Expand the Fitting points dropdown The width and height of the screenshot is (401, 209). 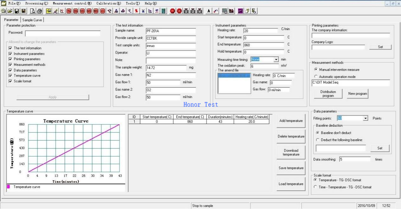[x=366, y=118]
